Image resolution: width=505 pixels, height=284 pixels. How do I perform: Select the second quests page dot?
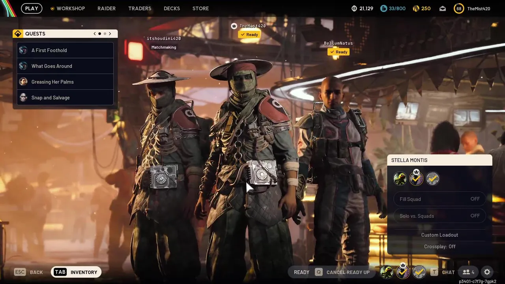pos(105,34)
